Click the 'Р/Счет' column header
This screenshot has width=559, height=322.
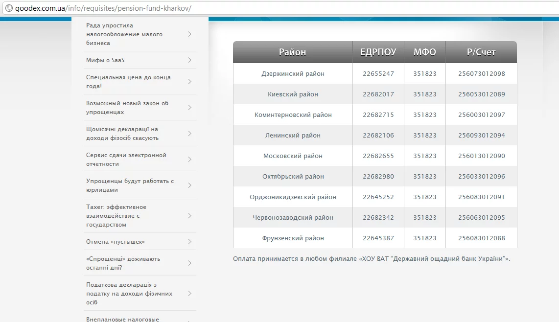(x=481, y=52)
